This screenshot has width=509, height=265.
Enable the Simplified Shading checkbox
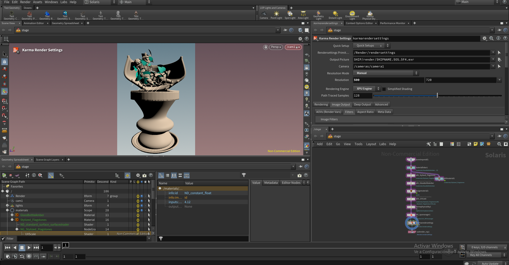coord(384,89)
